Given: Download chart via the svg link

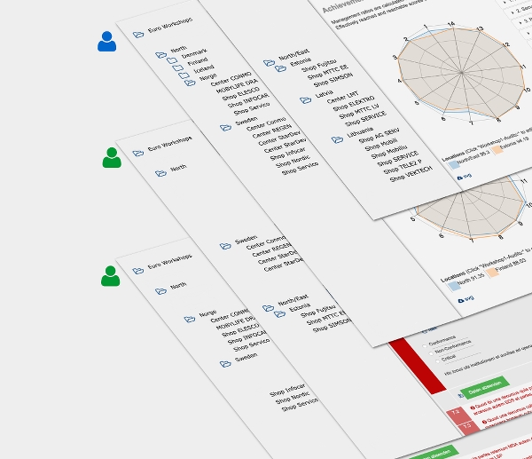Looking at the screenshot, I should pyautogui.click(x=464, y=177).
